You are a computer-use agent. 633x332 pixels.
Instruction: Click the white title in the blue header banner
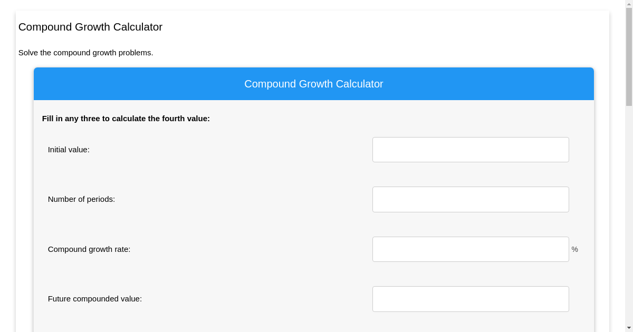pyautogui.click(x=313, y=84)
